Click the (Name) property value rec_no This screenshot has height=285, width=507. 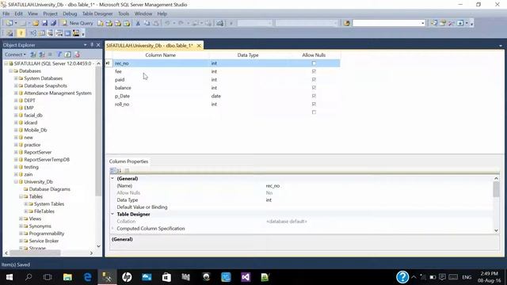tap(273, 186)
